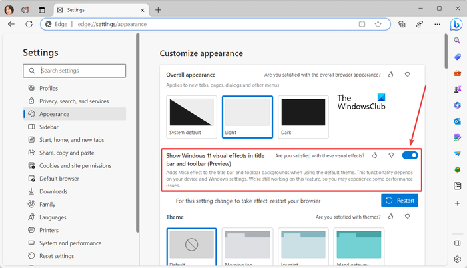
Task: Open the Bing chat sidebar button
Action: pos(456,24)
